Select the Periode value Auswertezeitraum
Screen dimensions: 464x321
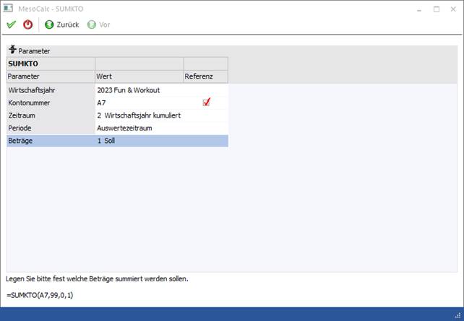click(x=124, y=128)
